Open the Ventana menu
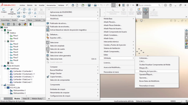 click(x=61, y=5)
